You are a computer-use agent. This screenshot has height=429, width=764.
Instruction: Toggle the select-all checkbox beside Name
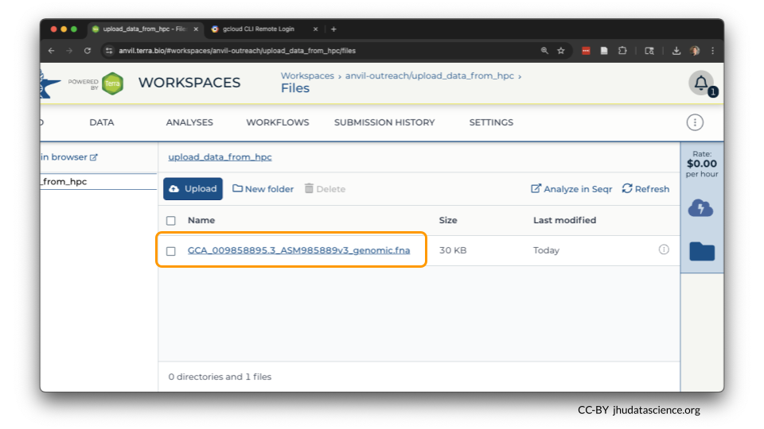(171, 221)
